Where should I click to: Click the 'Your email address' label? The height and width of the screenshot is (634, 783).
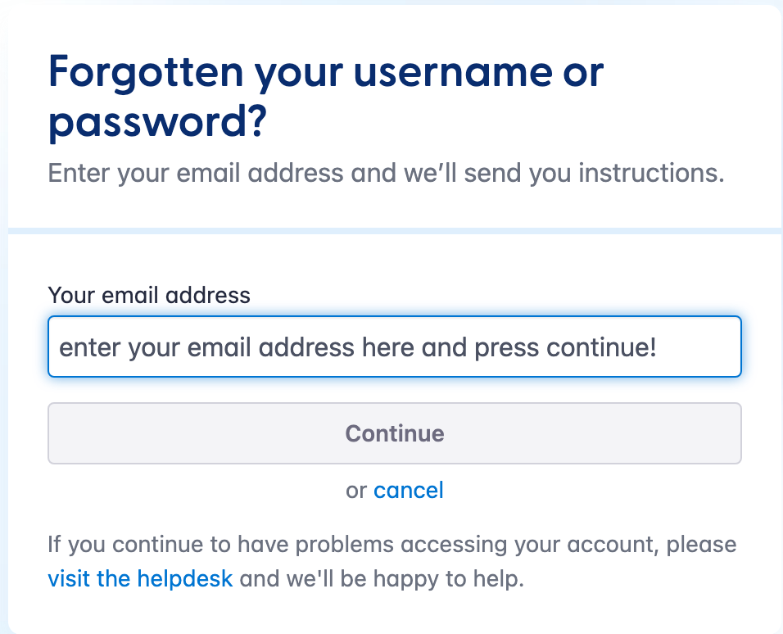(x=149, y=295)
